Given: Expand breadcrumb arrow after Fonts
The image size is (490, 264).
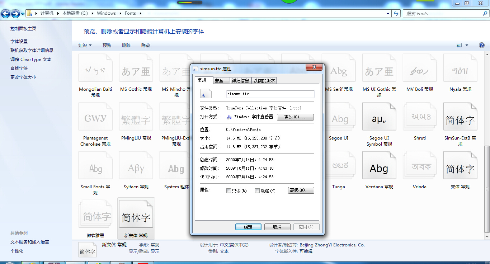Looking at the screenshot, I should [x=140, y=13].
